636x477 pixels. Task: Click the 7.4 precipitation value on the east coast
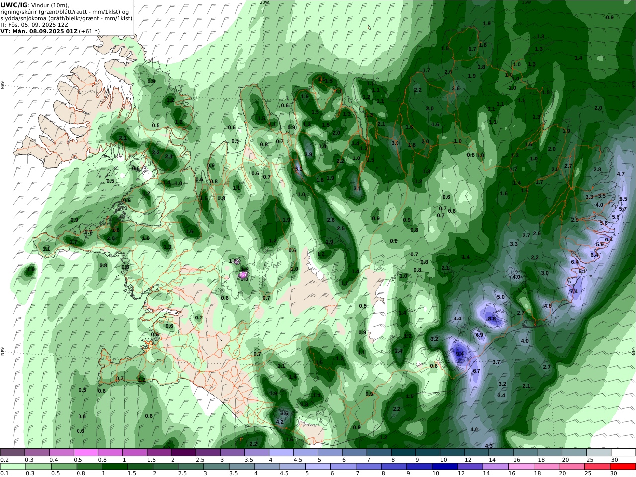574,291
